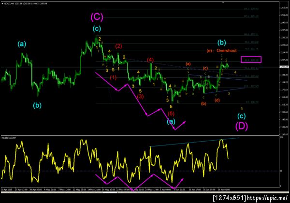Select the red (1) wave label
290x203 pixels.
click(x=113, y=77)
